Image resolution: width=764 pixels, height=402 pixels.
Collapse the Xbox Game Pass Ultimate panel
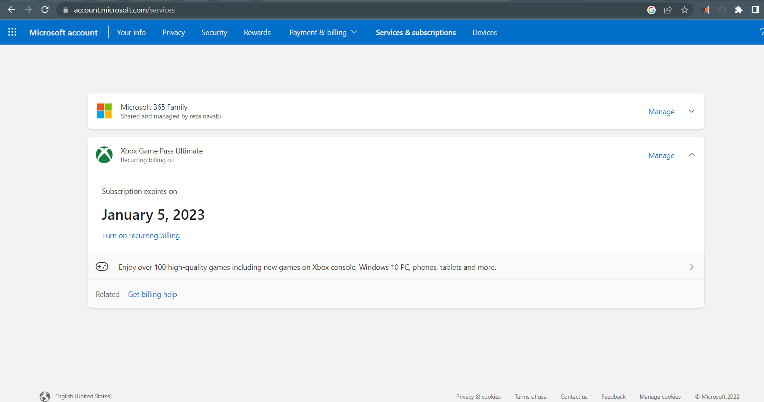[692, 155]
